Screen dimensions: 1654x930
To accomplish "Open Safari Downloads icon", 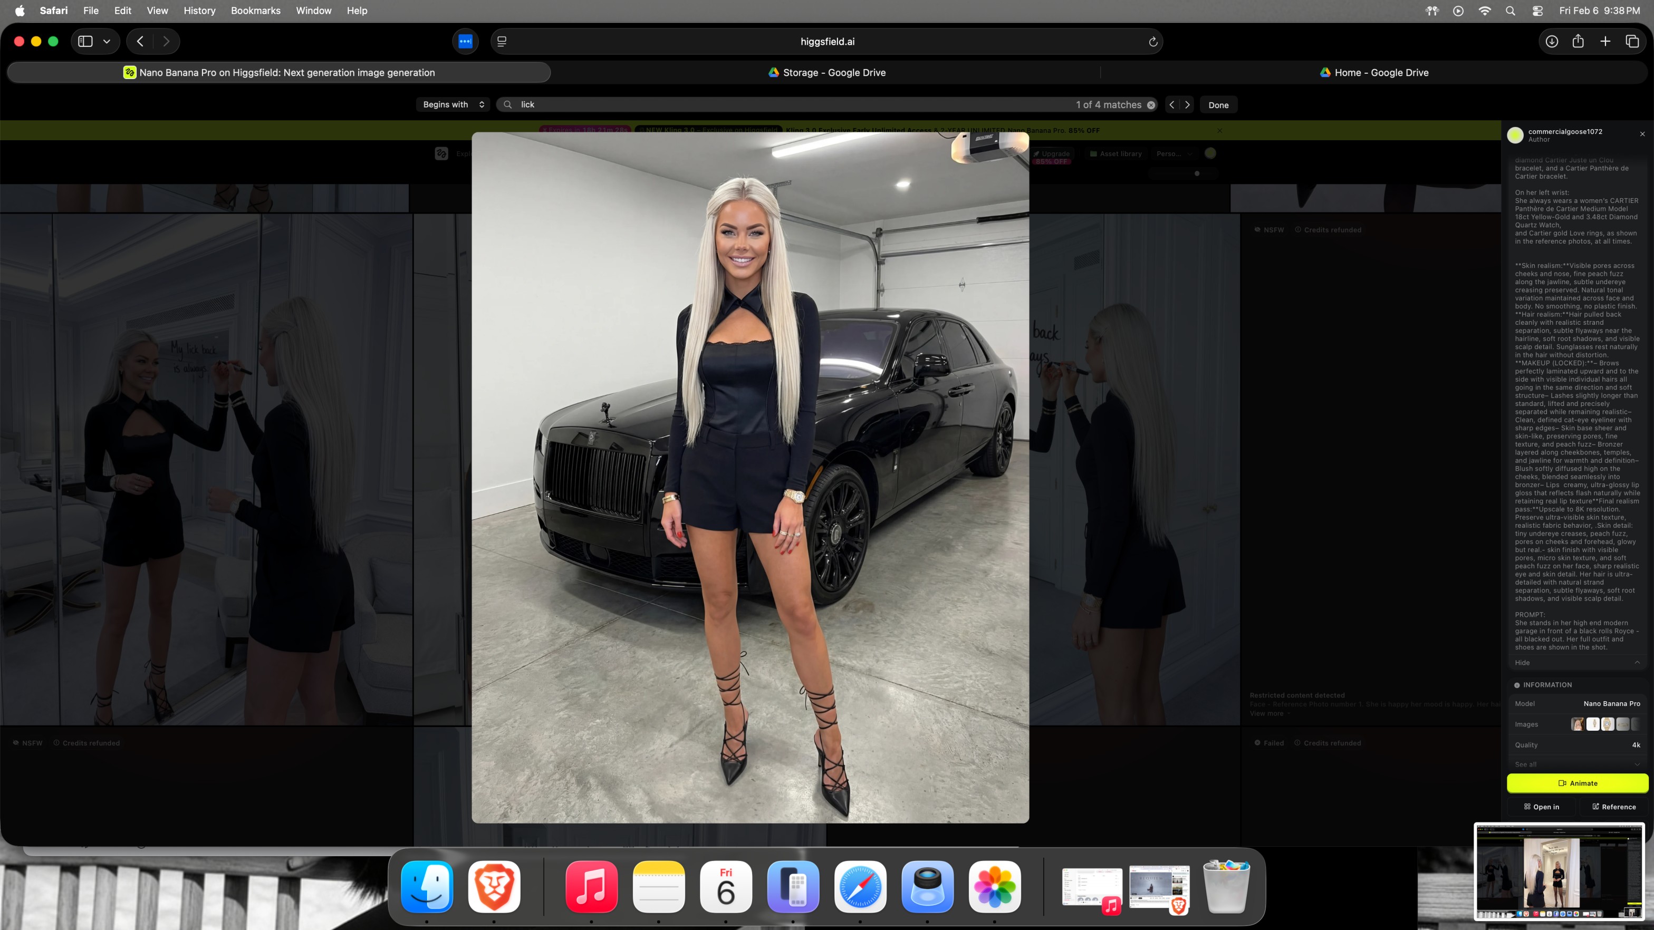I will (1551, 42).
